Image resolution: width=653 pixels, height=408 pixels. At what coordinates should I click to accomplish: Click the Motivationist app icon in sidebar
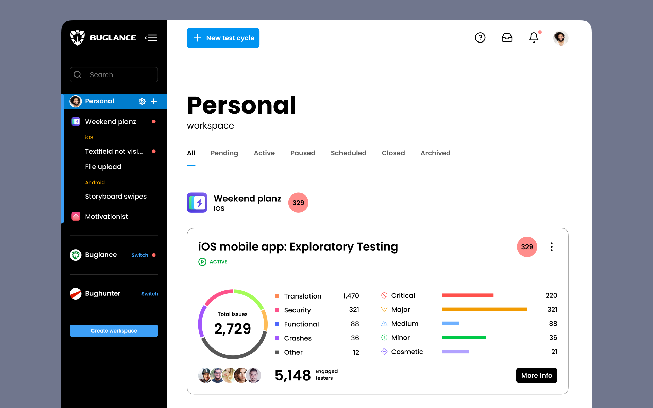point(76,216)
